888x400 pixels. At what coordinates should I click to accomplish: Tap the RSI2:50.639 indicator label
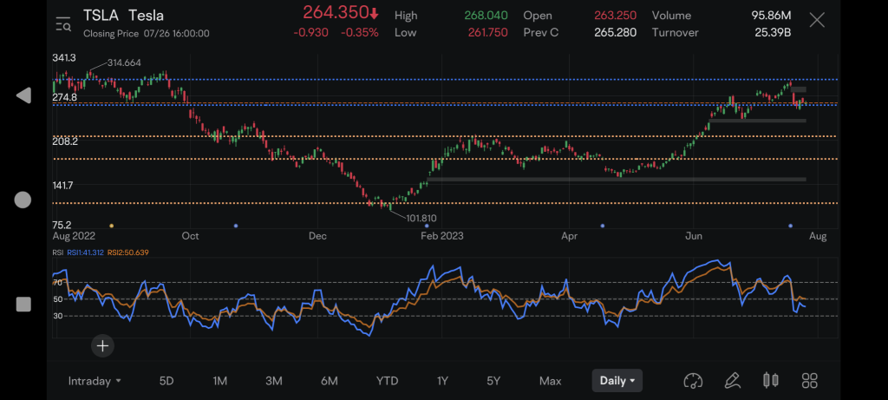(x=127, y=252)
